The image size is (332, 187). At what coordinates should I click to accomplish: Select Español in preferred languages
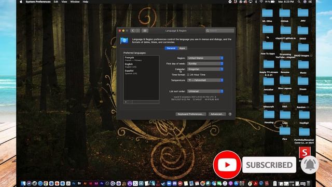[141, 72]
